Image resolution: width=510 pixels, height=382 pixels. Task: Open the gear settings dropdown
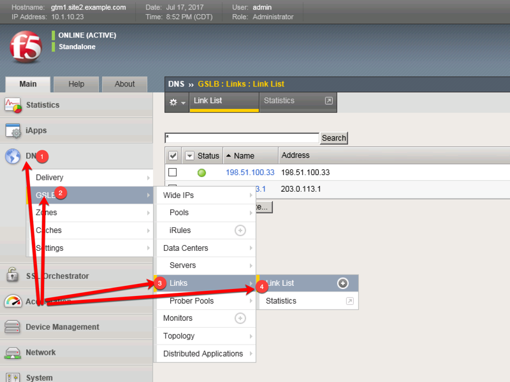click(x=177, y=103)
